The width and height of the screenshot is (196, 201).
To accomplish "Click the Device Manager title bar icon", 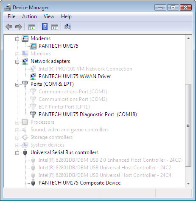I will pyautogui.click(x=8, y=8).
